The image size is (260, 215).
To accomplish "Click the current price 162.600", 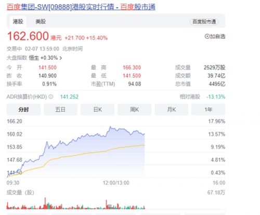I will coord(28,36).
